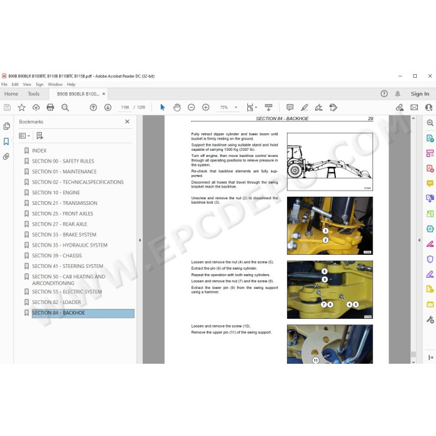Viewport: 436px width, 436px height.
Task: Switch to the Tools tab
Action: 34,94
